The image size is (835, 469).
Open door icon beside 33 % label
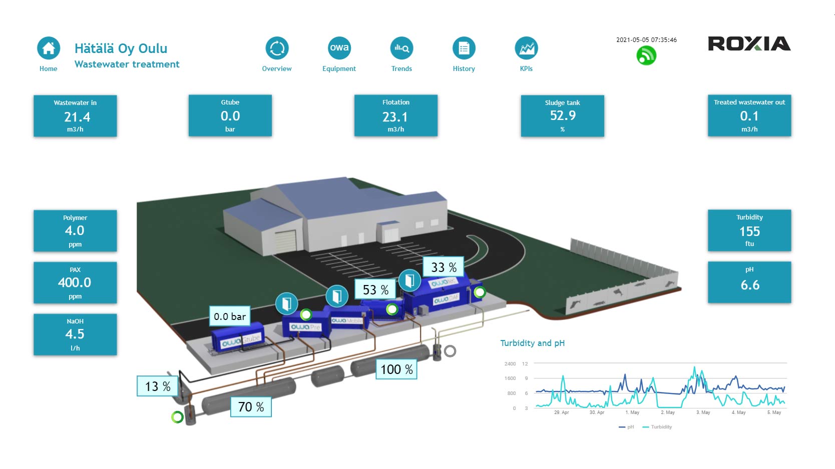409,280
